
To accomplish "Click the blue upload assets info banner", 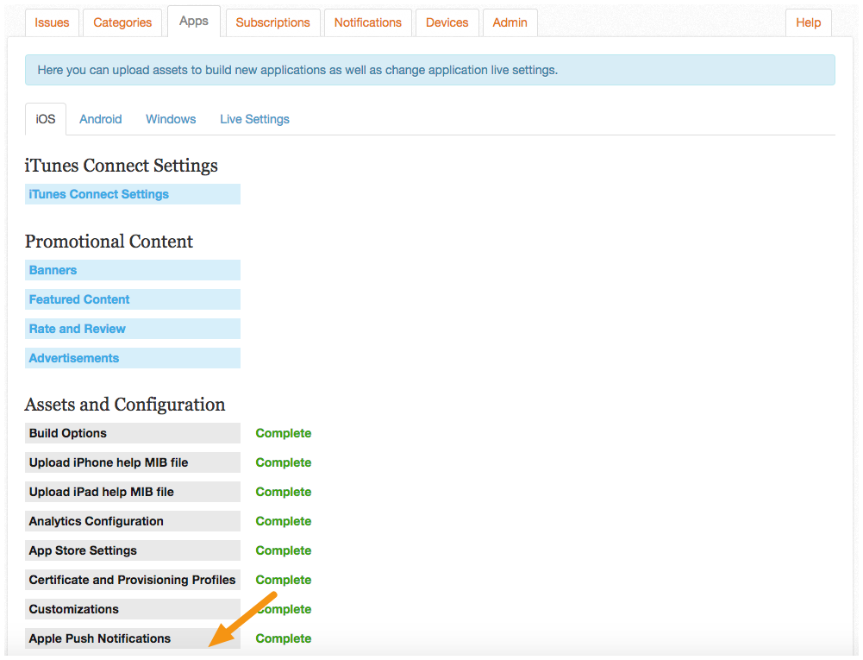I will pyautogui.click(x=430, y=70).
